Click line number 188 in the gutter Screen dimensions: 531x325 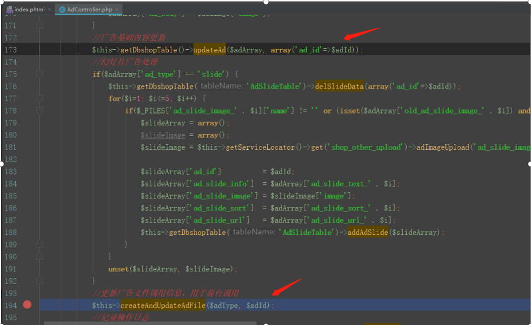pyautogui.click(x=11, y=232)
